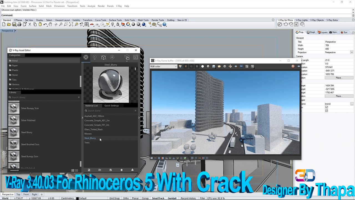The height and width of the screenshot is (200, 355).
Task: Toggle Grid Snap in the status bar
Action: point(114,198)
